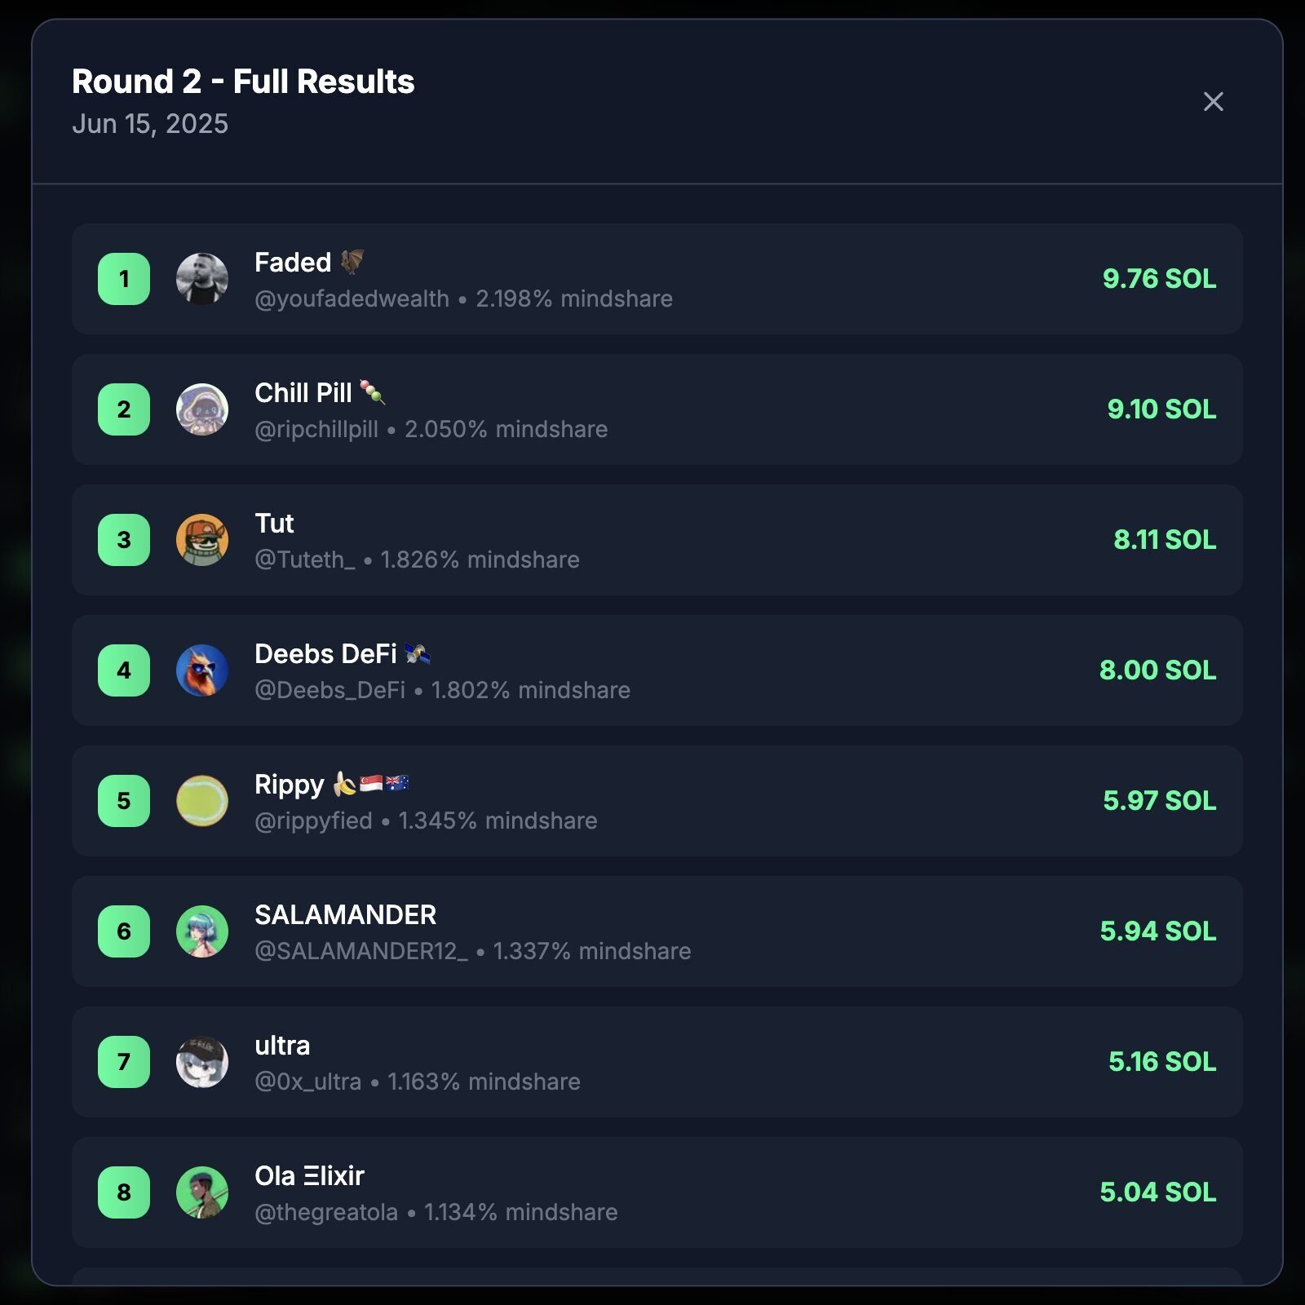Click Tut's frog avatar
1305x1305 pixels.
pos(203,540)
